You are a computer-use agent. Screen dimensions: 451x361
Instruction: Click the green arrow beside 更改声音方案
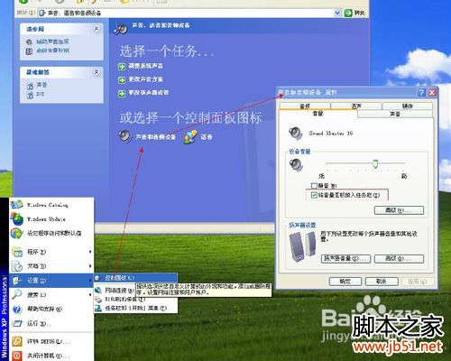click(122, 80)
